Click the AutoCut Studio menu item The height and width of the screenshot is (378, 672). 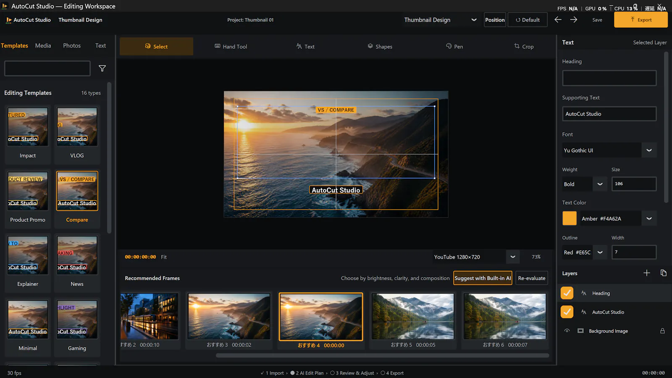point(32,20)
